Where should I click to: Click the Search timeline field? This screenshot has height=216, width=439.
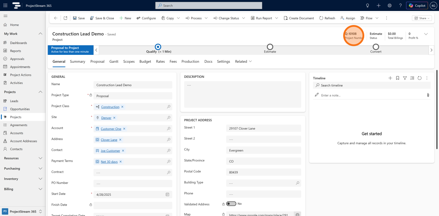tap(371, 85)
